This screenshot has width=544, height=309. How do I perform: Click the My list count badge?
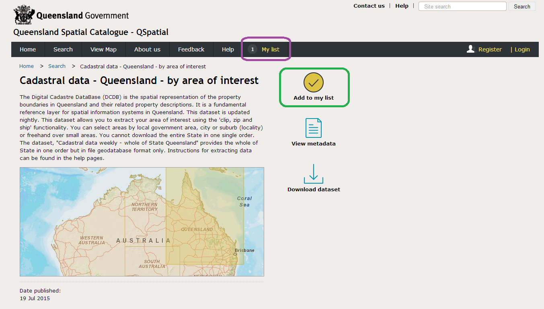252,49
